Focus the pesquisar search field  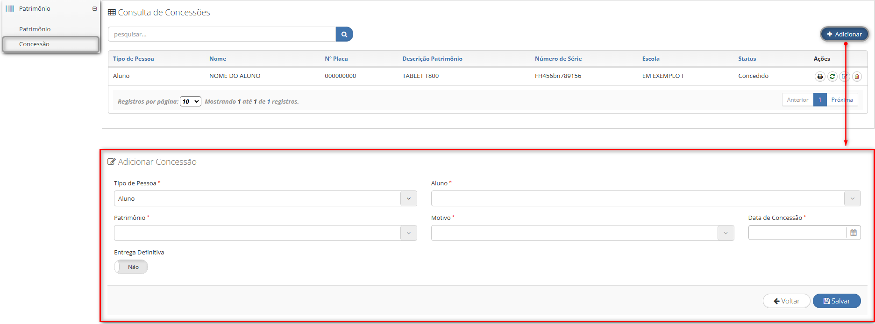tap(222, 34)
